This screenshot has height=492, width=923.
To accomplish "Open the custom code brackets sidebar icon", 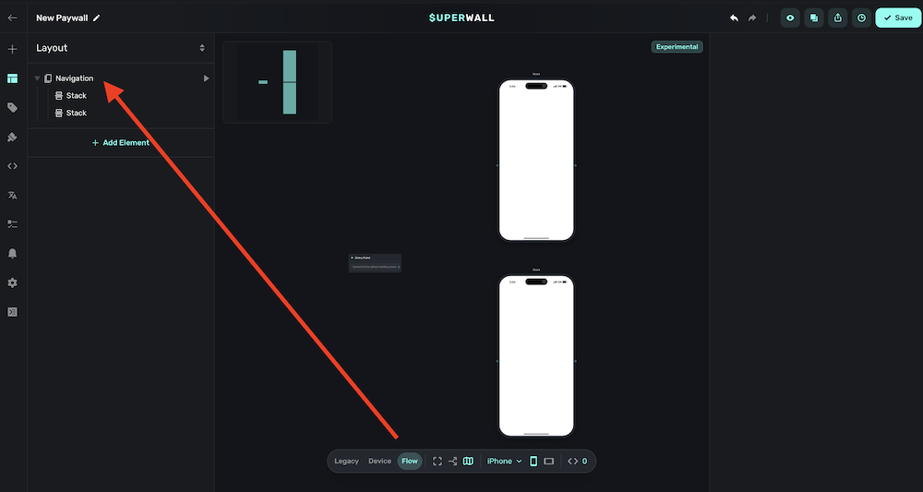I will click(12, 166).
